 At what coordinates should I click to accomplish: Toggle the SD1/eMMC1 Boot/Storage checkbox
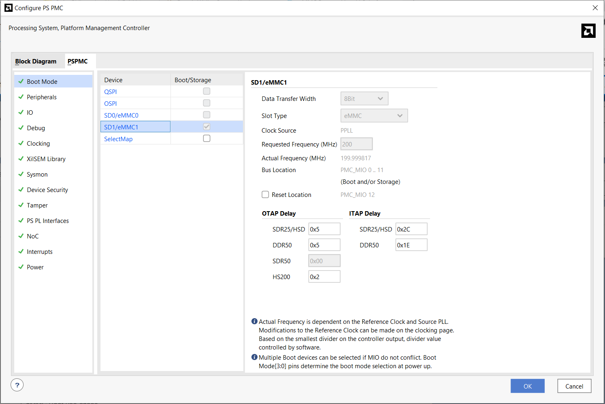point(207,127)
